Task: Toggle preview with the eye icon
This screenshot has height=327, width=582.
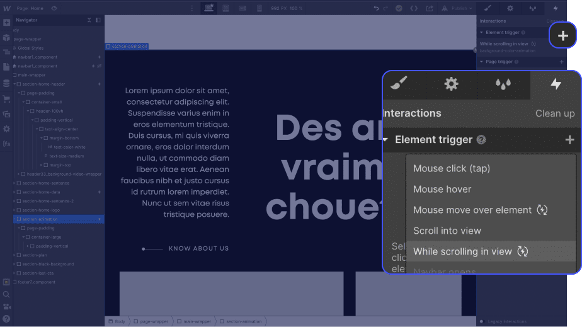Action: tap(54, 8)
